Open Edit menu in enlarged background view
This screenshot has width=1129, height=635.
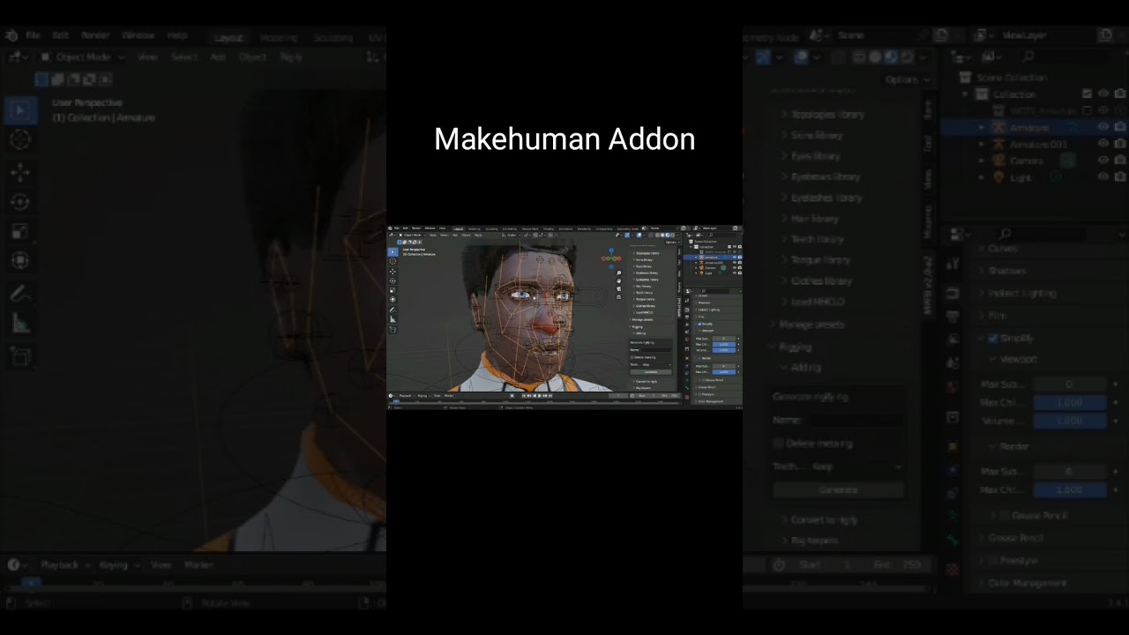[60, 35]
